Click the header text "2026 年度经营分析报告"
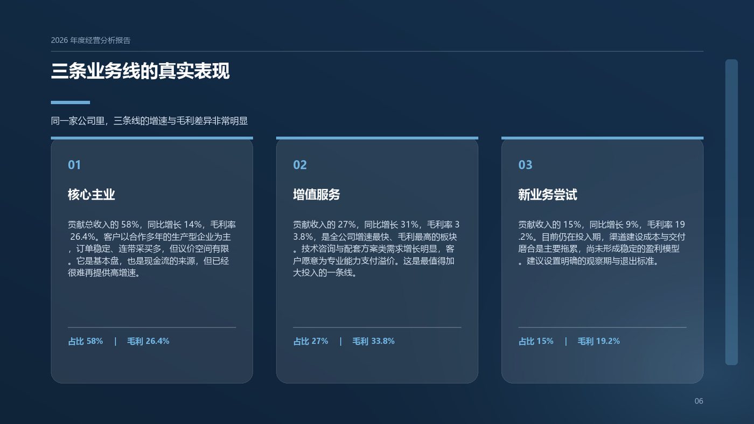The width and height of the screenshot is (754, 424). 90,40
